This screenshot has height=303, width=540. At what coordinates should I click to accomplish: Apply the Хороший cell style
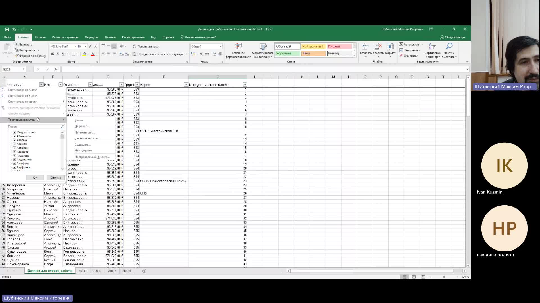tap(287, 53)
